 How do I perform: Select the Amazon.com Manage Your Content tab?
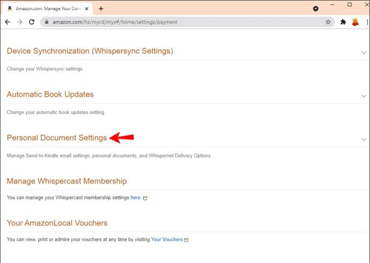[x=47, y=9]
